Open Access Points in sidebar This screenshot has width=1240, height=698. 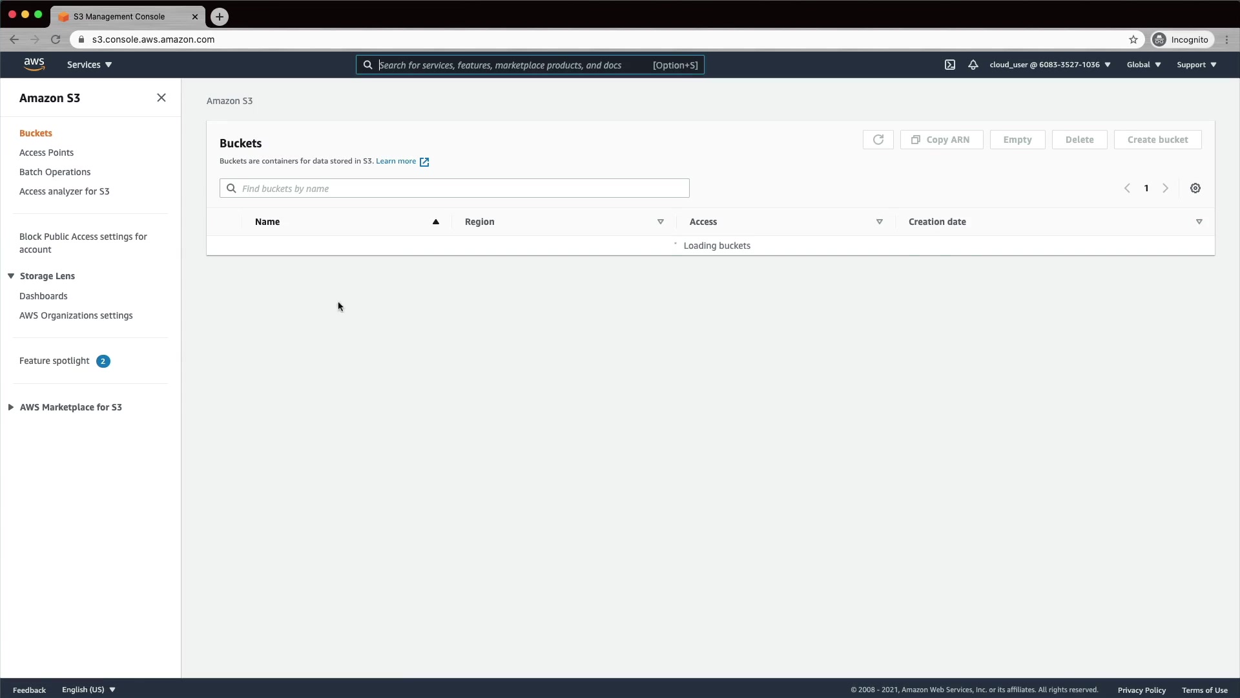[x=46, y=153]
